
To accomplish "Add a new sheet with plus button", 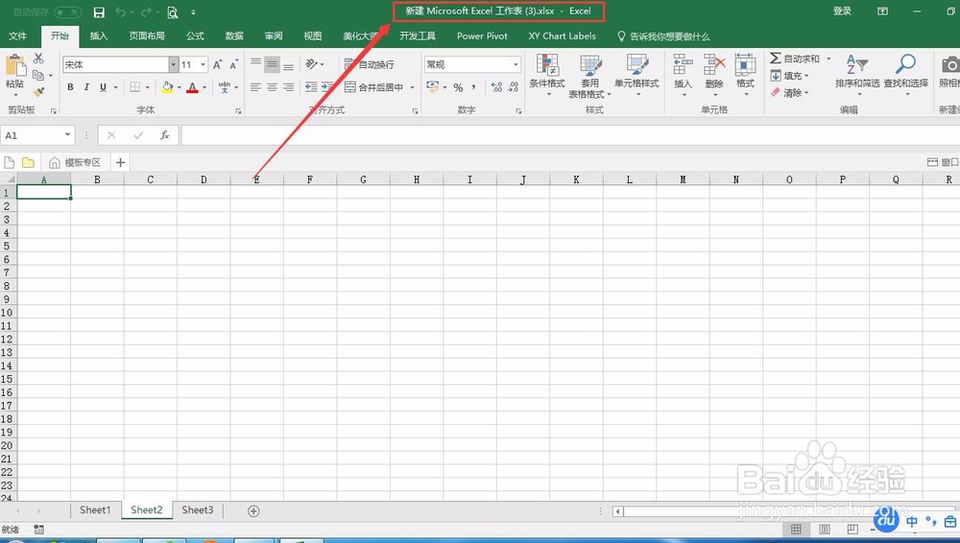I will (x=253, y=510).
